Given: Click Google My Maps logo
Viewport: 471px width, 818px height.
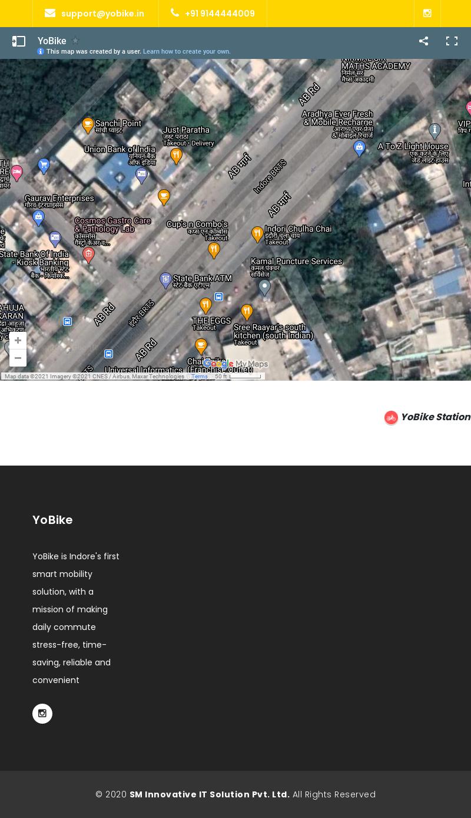Looking at the screenshot, I should (x=235, y=364).
